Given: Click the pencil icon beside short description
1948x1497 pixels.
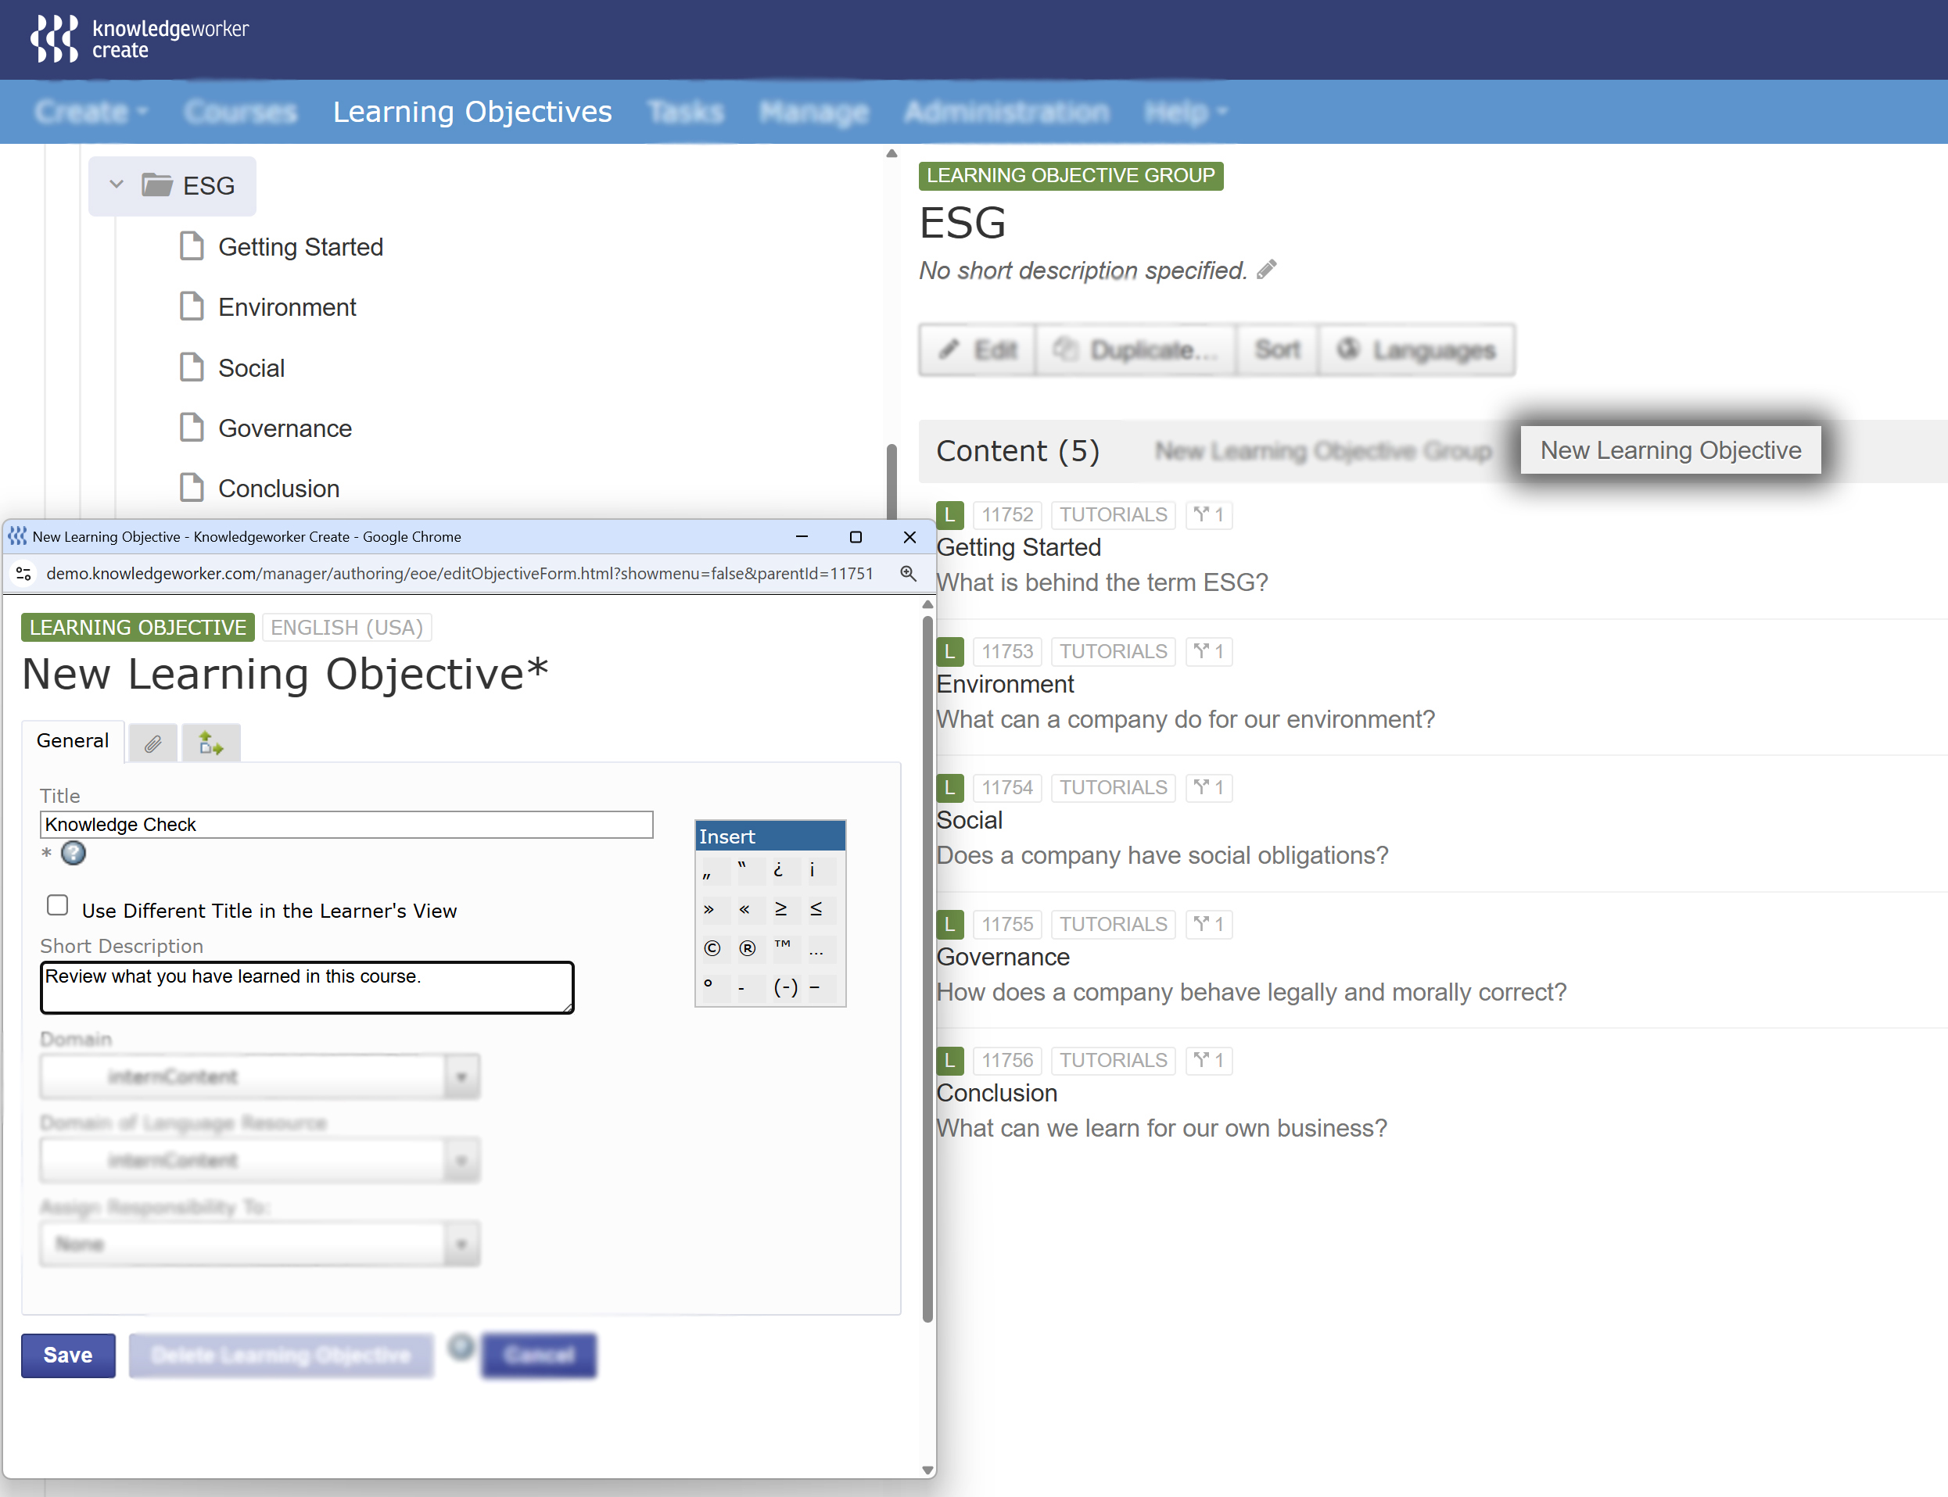Looking at the screenshot, I should [1266, 270].
